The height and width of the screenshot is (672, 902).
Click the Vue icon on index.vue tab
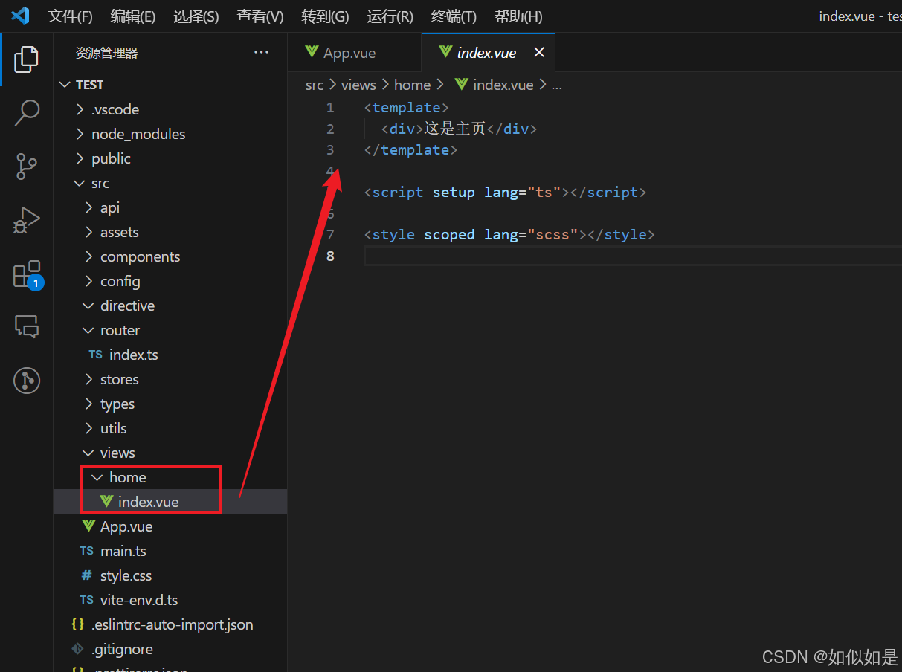pyautogui.click(x=445, y=52)
